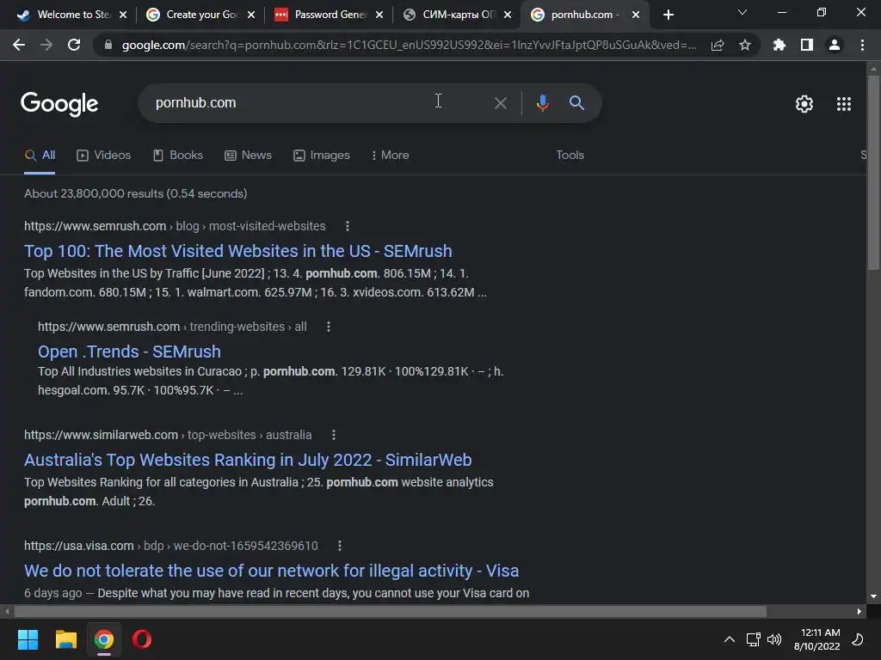This screenshot has height=660, width=881.
Task: Open options for the similarweb australia result
Action: pyautogui.click(x=334, y=435)
